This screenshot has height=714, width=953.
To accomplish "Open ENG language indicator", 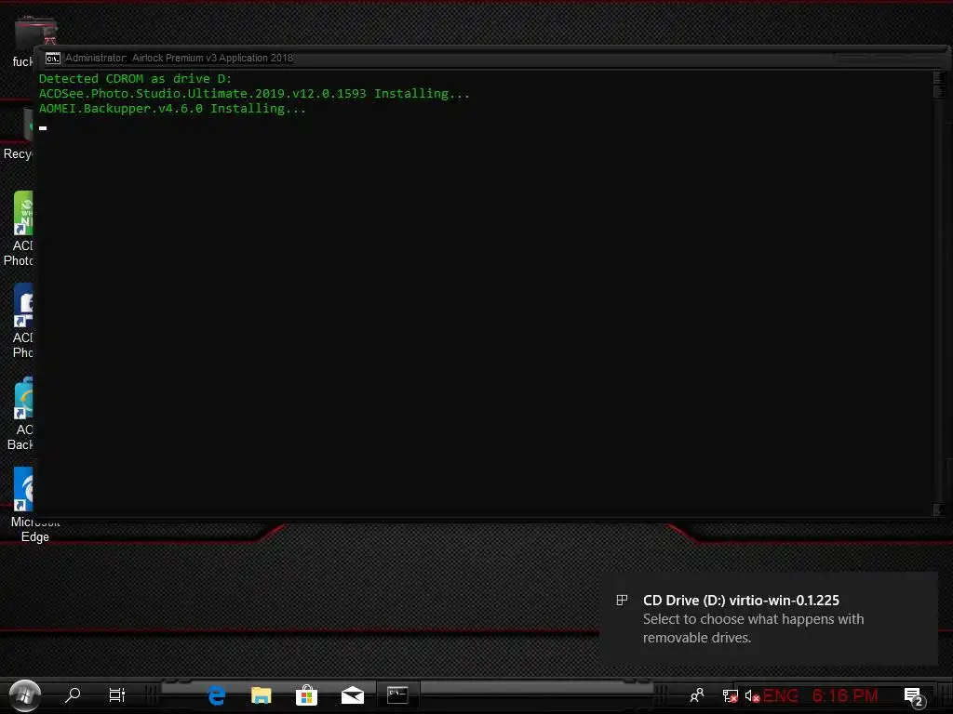I will (x=781, y=695).
